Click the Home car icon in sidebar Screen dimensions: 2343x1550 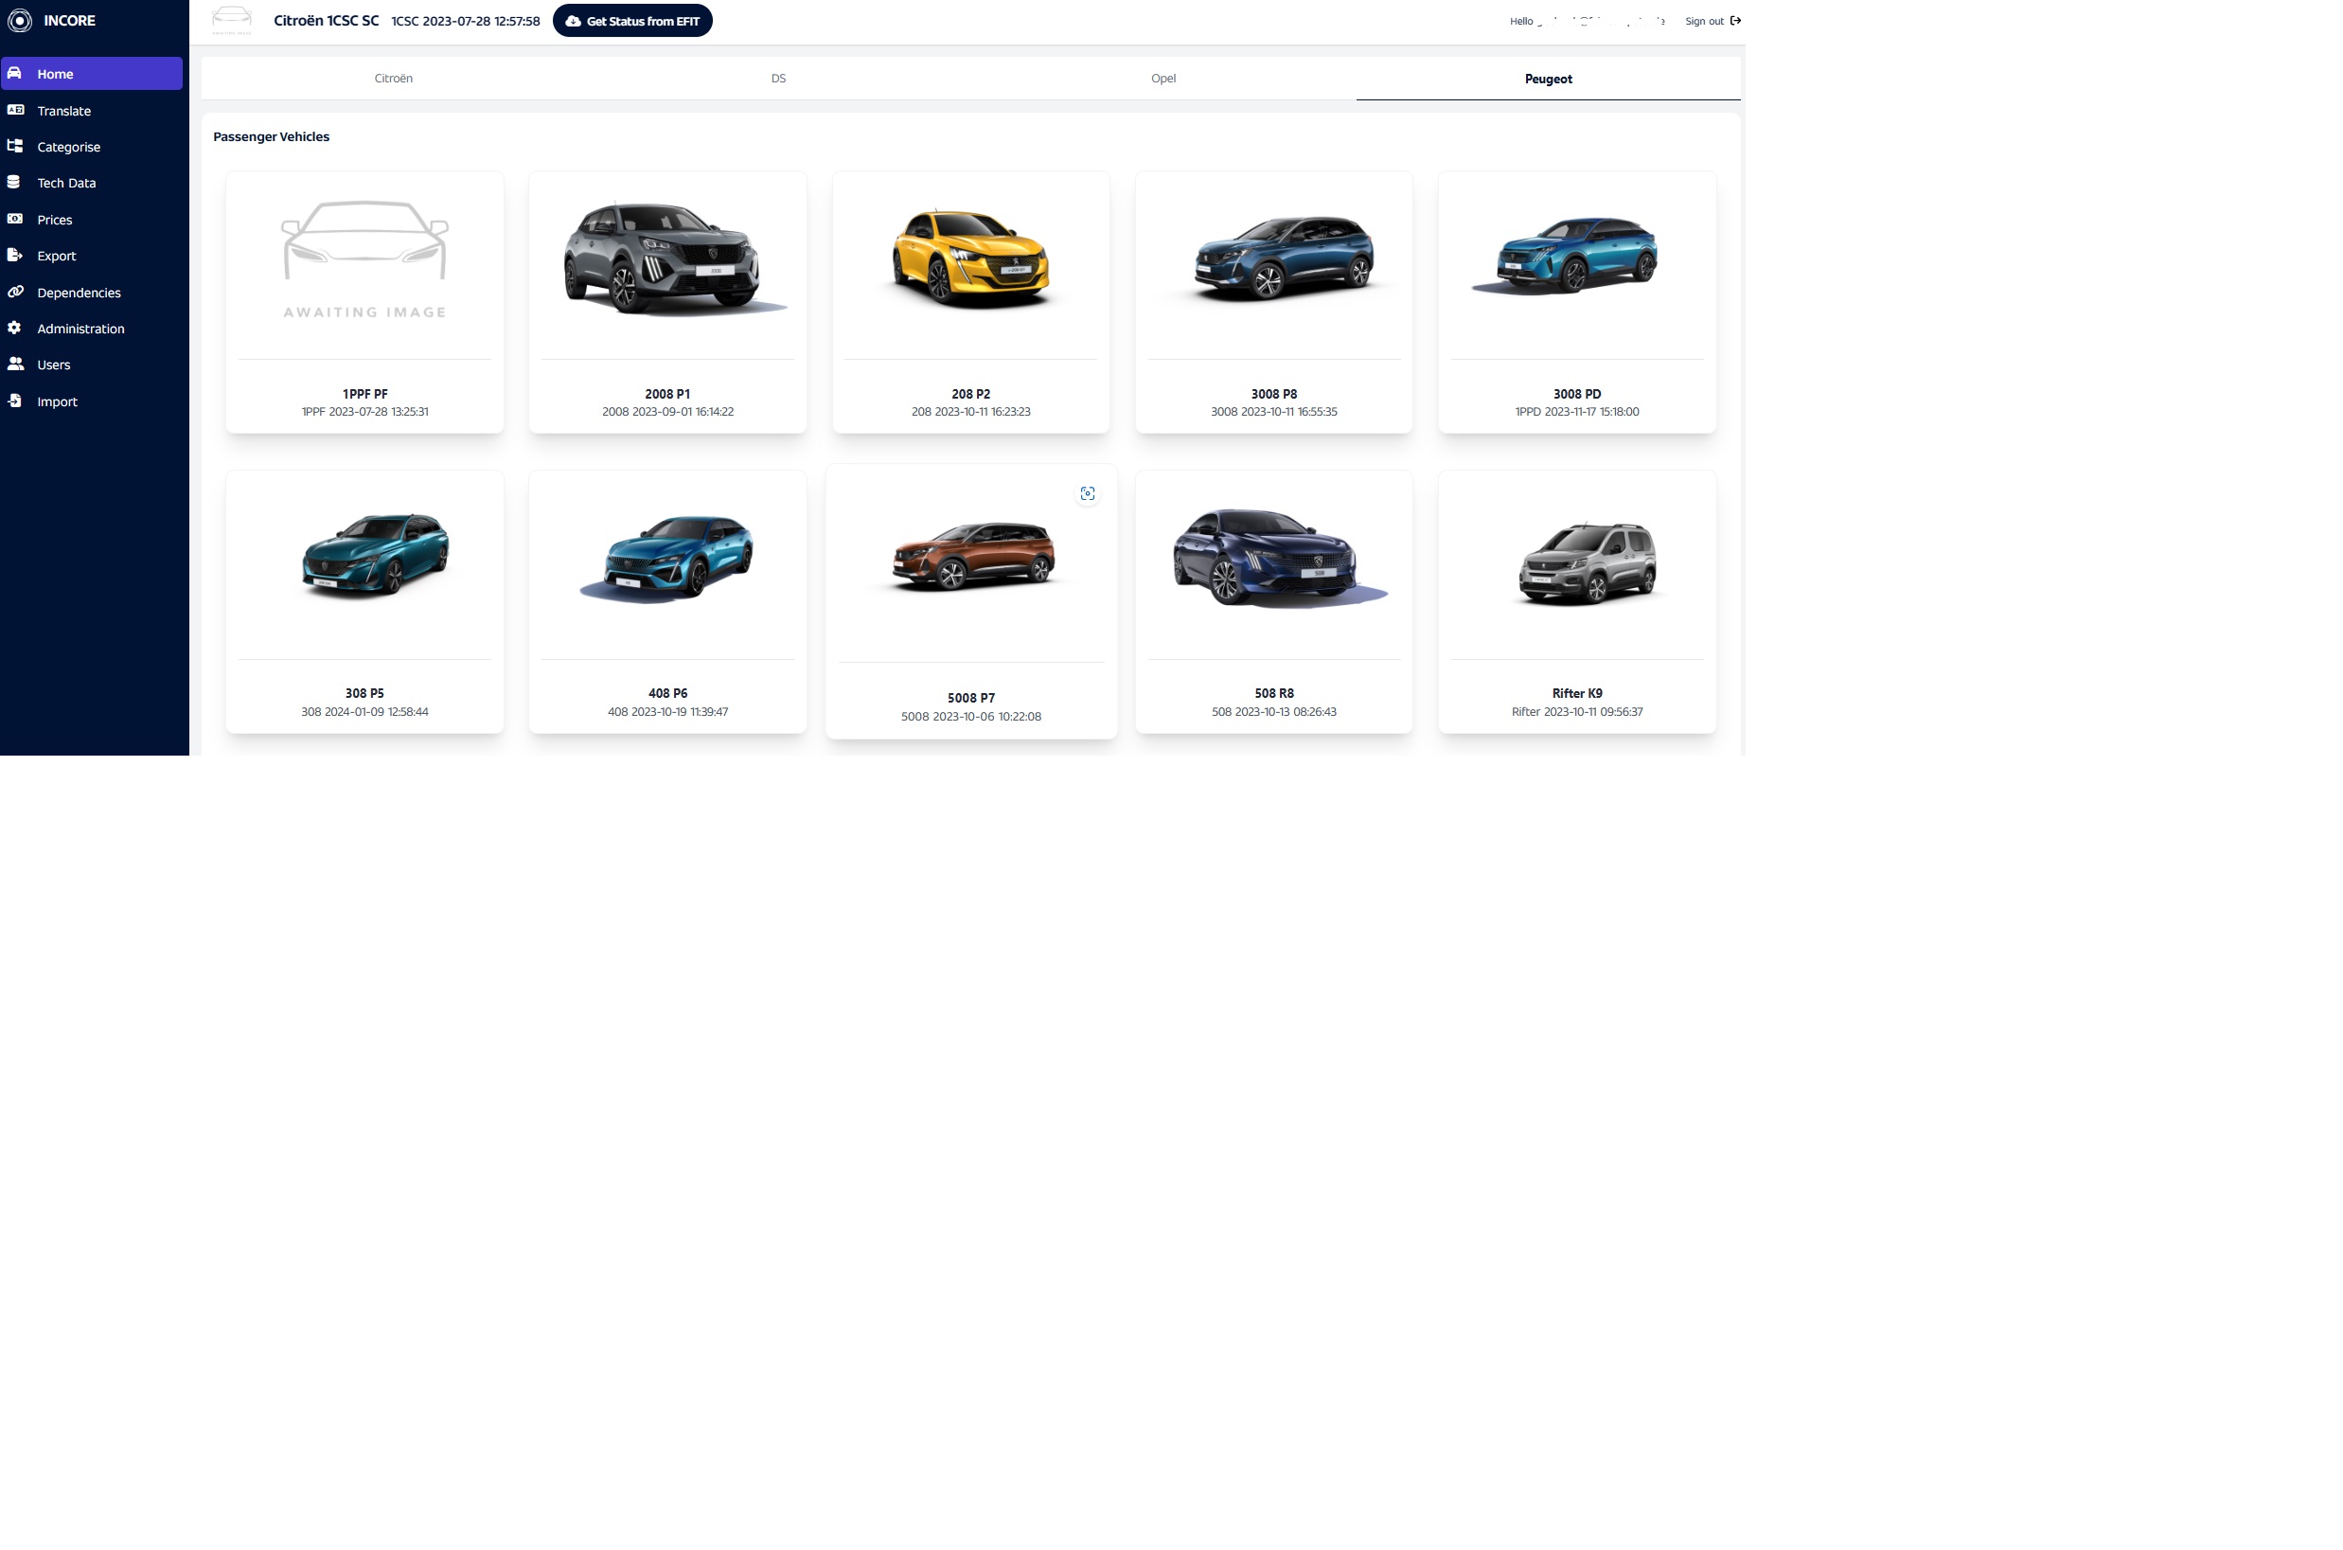tap(15, 73)
